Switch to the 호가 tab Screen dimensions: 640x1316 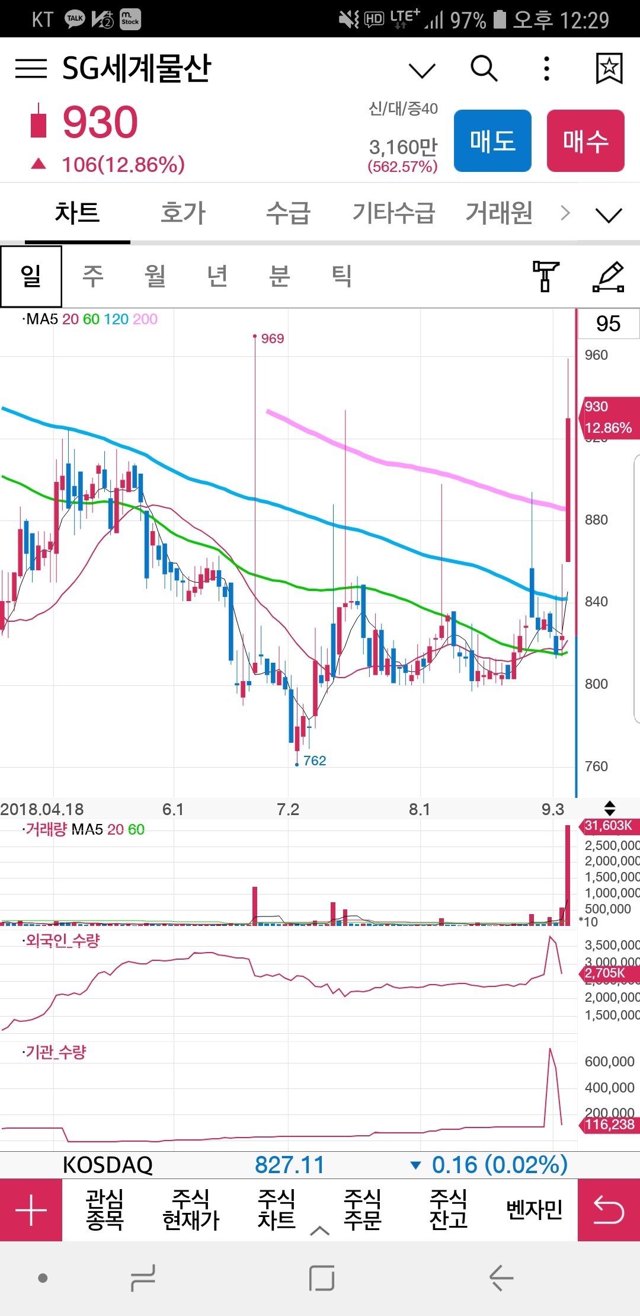click(183, 213)
